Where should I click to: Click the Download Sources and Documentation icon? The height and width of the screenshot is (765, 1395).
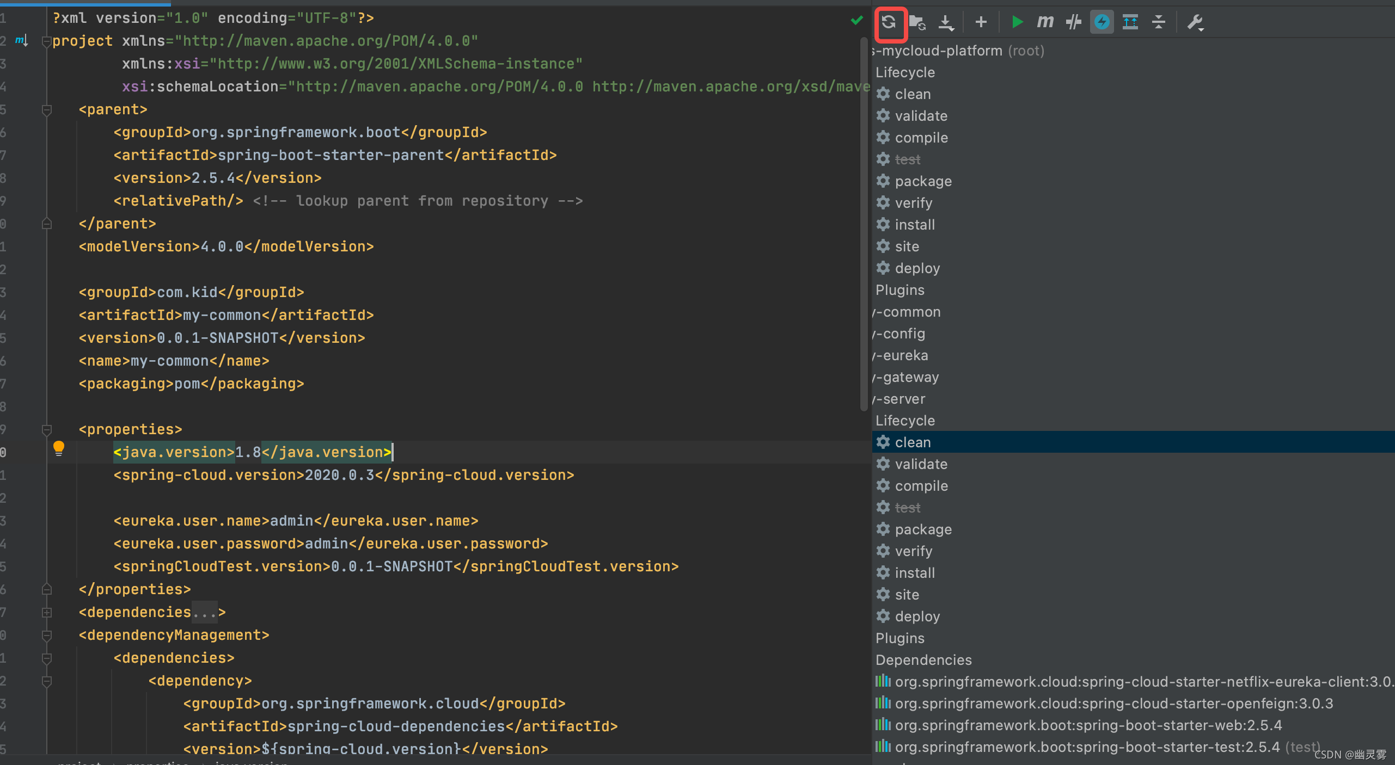[946, 22]
